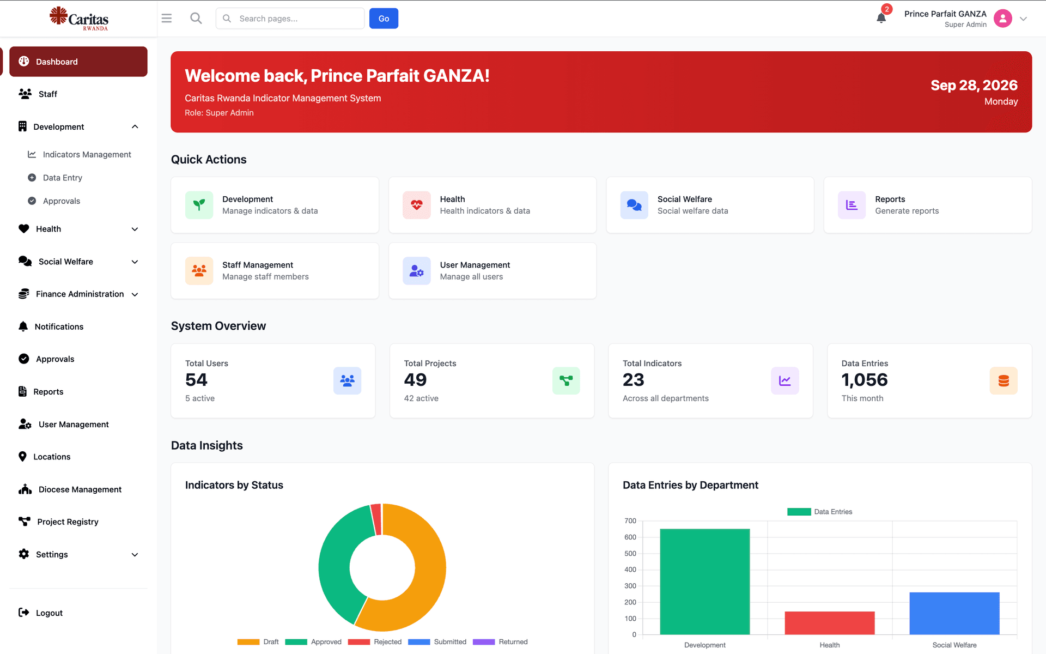The width and height of the screenshot is (1046, 654).
Task: Click the Total Indicators purple chart icon
Action: [785, 380]
